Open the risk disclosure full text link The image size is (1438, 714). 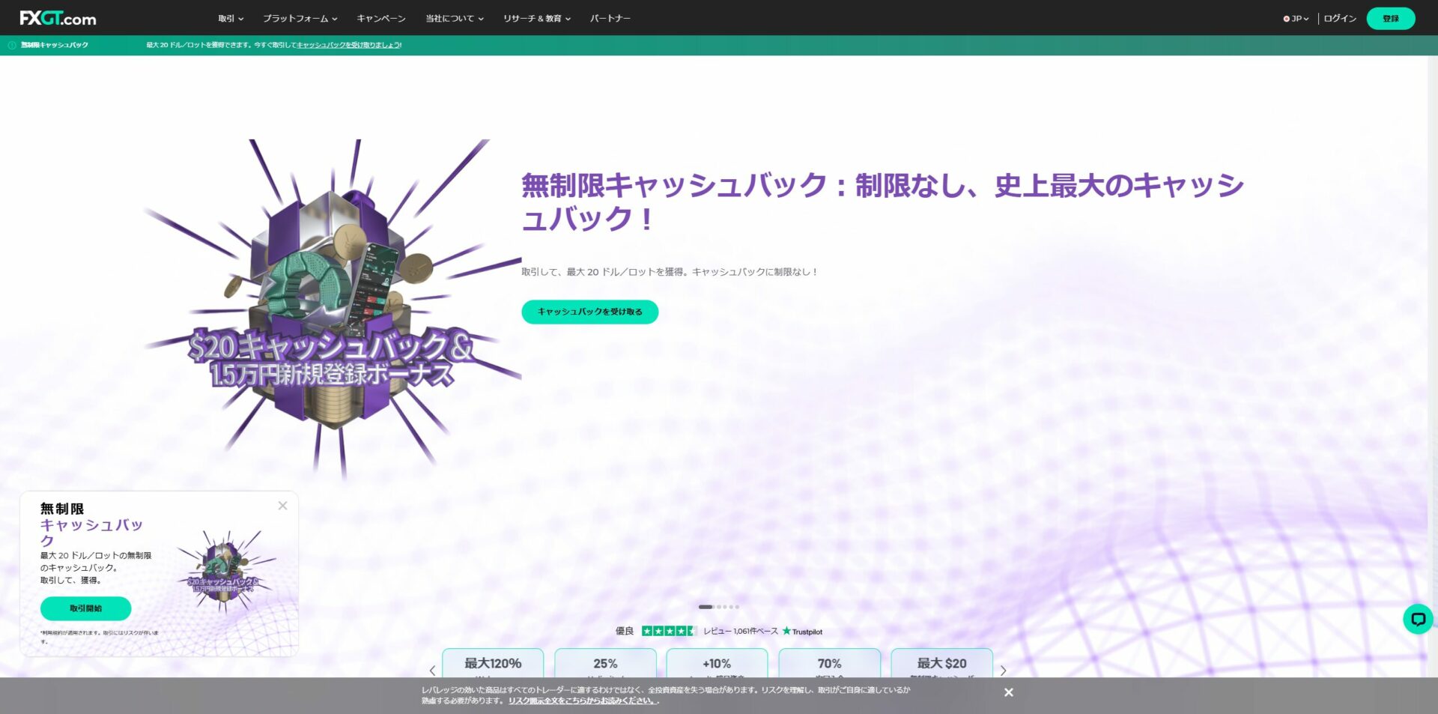point(582,701)
